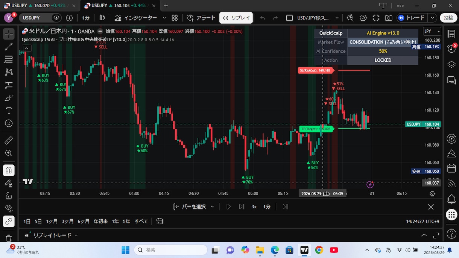Viewport: 459px width, 258px height.
Task: Open the notifications bell
Action: pyautogui.click(x=451, y=199)
